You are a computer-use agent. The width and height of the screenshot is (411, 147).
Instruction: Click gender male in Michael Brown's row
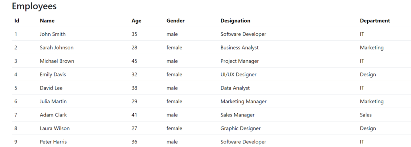(x=172, y=61)
